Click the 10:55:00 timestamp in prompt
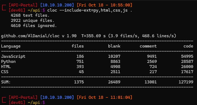Screen dimensions: 197x105 (120, 5)
